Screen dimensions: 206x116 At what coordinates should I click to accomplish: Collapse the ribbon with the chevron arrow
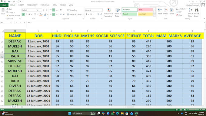tap(204, 19)
